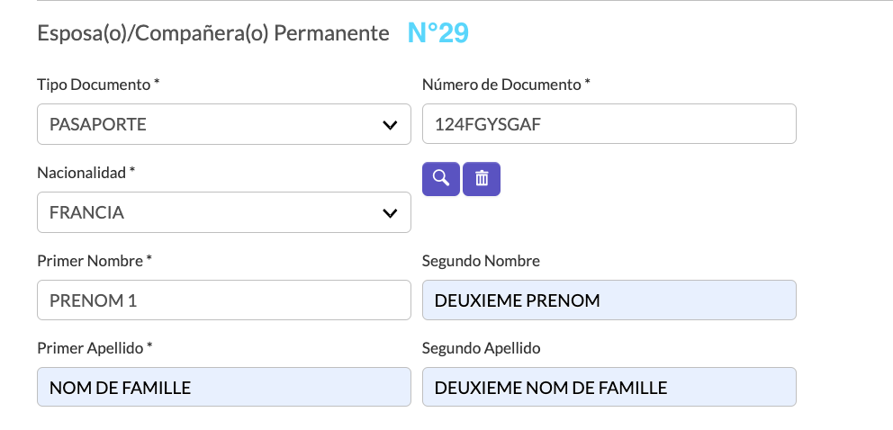The width and height of the screenshot is (893, 430).
Task: Focus the Segundo Apellido input field
Action: tap(609, 388)
